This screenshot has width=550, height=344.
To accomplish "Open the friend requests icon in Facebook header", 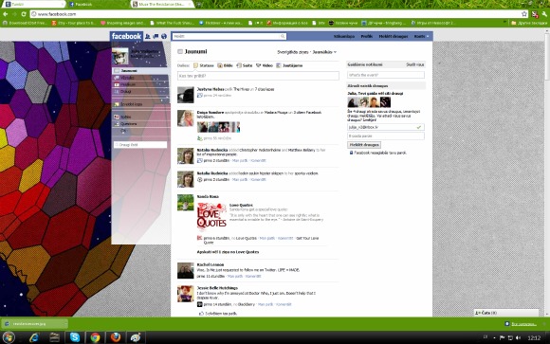I will pyautogui.click(x=148, y=36).
